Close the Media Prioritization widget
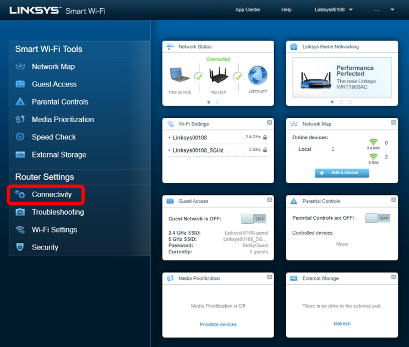The height and width of the screenshot is (347, 409). (x=270, y=277)
